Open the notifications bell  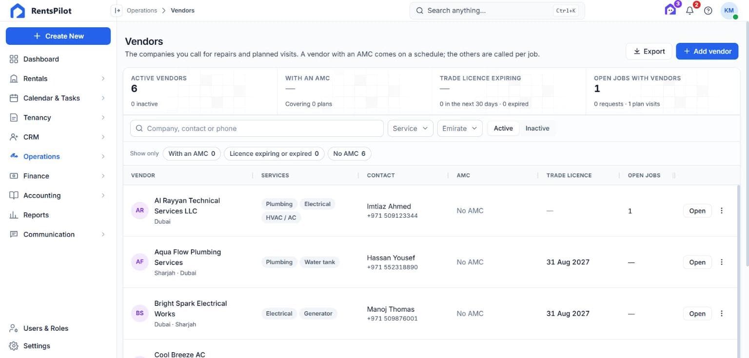(x=690, y=11)
